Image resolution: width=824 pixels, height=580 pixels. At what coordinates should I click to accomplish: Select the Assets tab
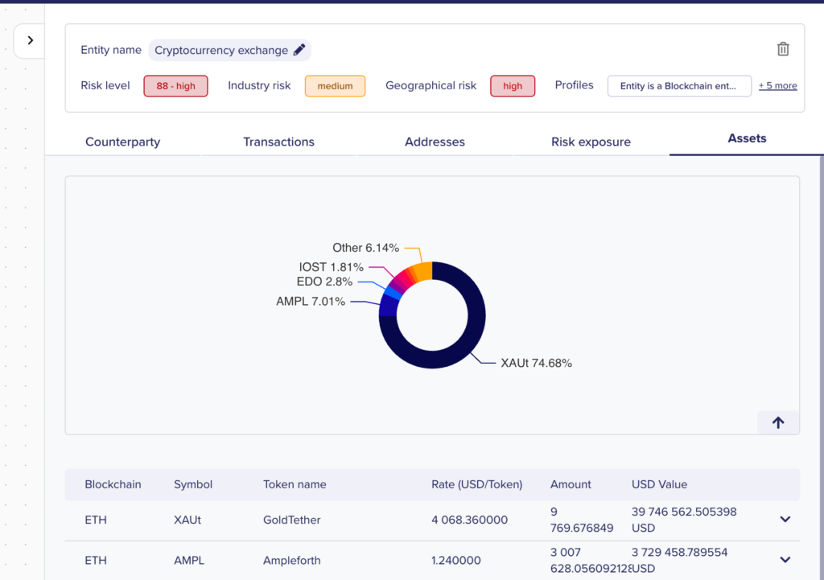coord(747,138)
